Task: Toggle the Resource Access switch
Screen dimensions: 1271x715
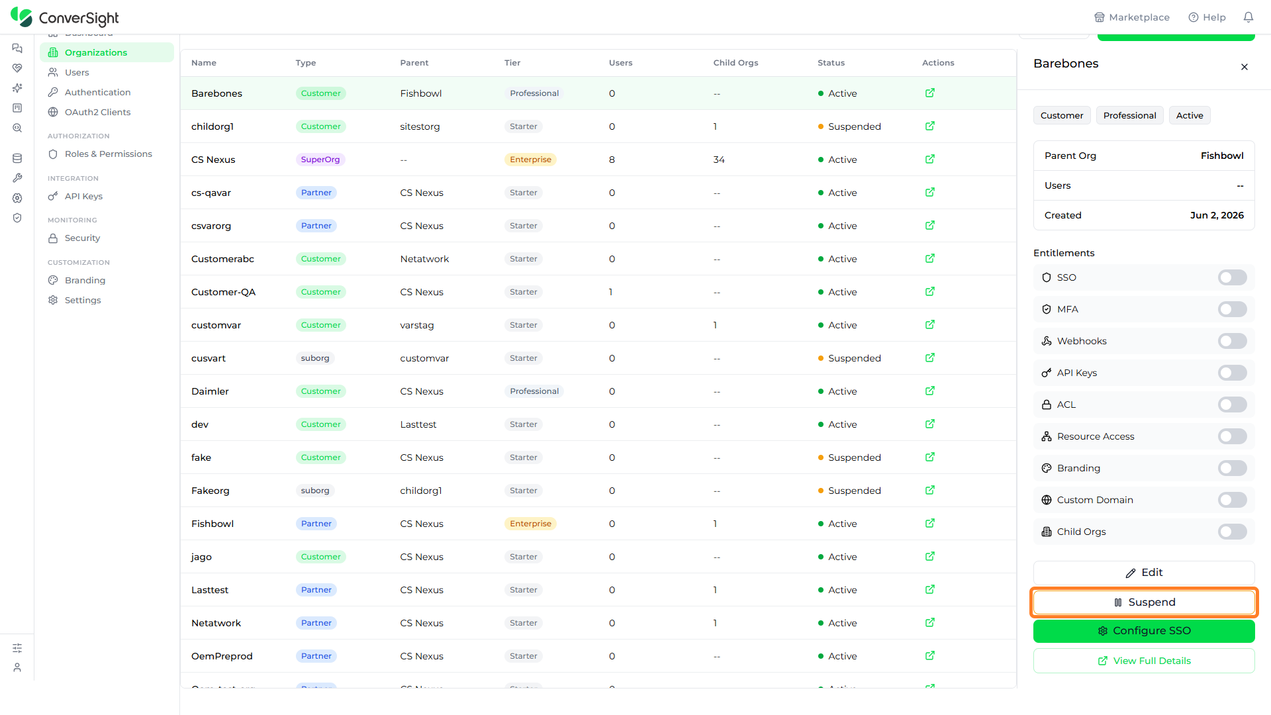Action: [1232, 436]
